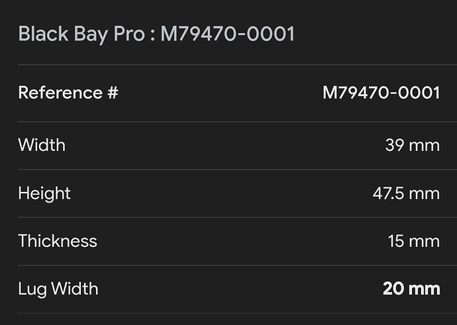This screenshot has height=325, width=457.
Task: Click the Black Bay Pro title heading
Action: point(156,34)
